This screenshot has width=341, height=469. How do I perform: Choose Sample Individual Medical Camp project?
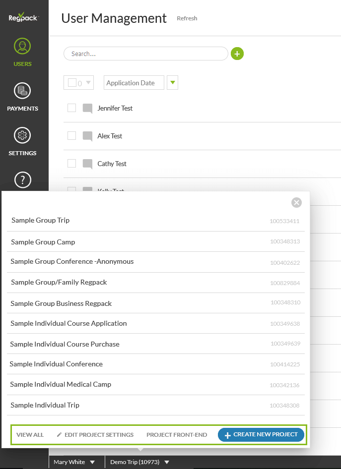click(x=61, y=384)
